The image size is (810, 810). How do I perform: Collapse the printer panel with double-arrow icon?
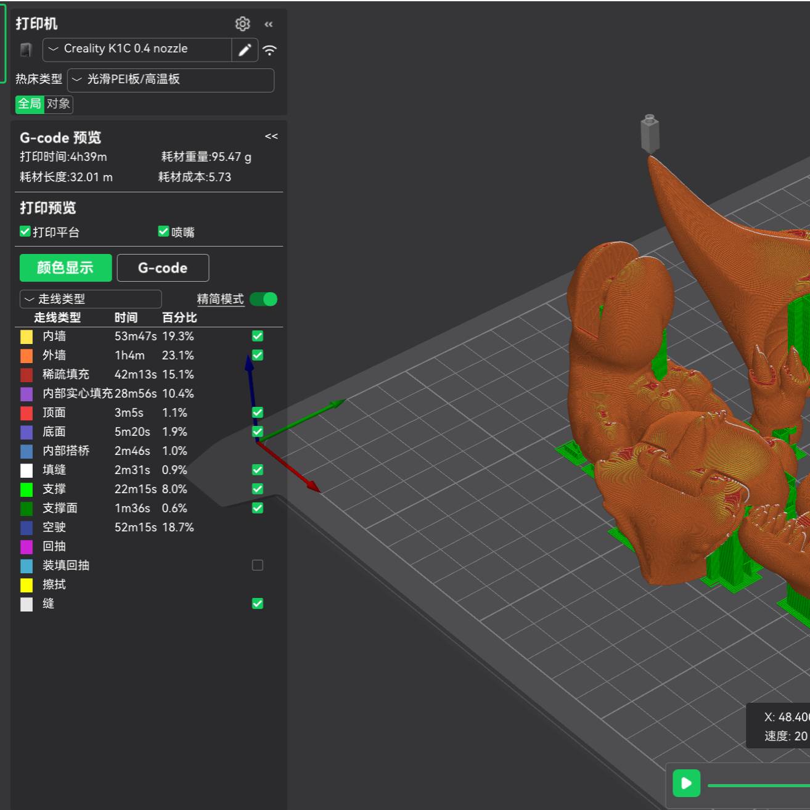pos(269,25)
